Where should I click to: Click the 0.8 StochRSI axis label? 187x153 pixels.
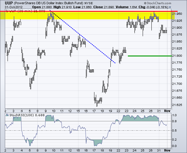pos(174,121)
